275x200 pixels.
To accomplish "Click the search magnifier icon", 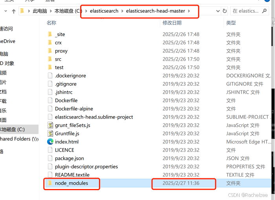I will pos(264,11).
